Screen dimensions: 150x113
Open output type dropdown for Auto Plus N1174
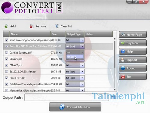[x=82, y=46]
